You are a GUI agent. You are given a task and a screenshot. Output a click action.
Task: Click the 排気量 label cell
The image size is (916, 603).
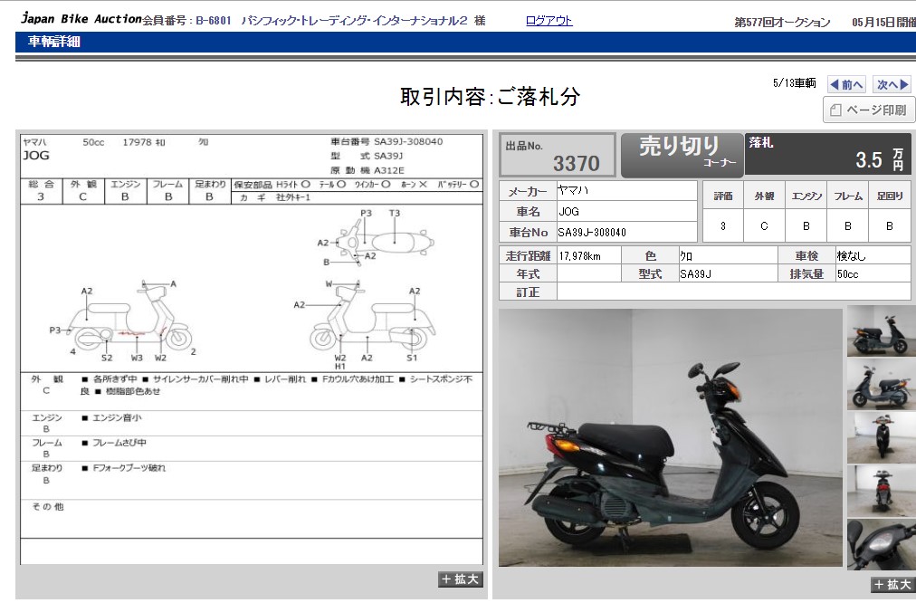806,274
